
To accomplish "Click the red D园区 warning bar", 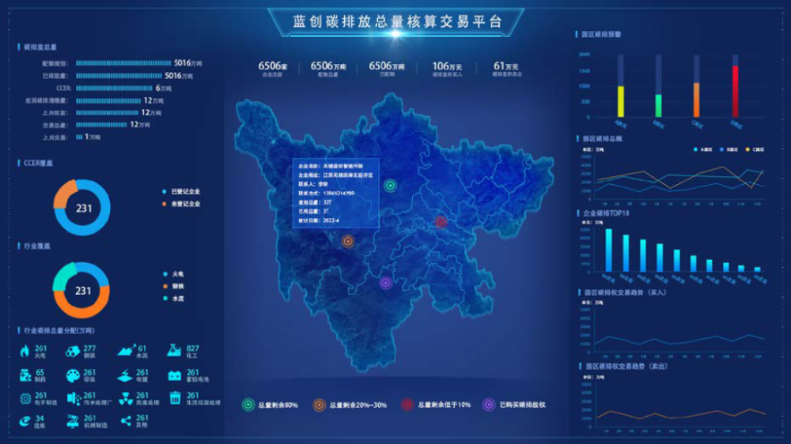I will pyautogui.click(x=735, y=91).
